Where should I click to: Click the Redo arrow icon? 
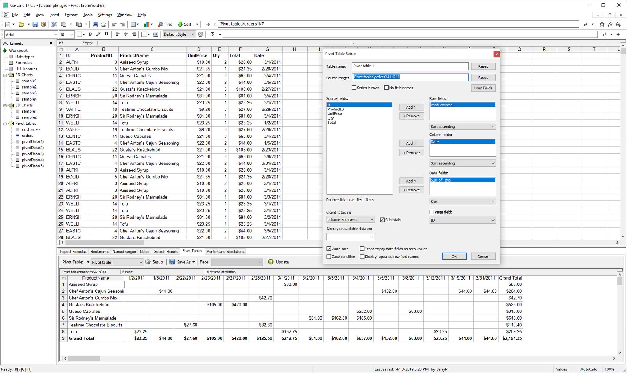[122, 24]
